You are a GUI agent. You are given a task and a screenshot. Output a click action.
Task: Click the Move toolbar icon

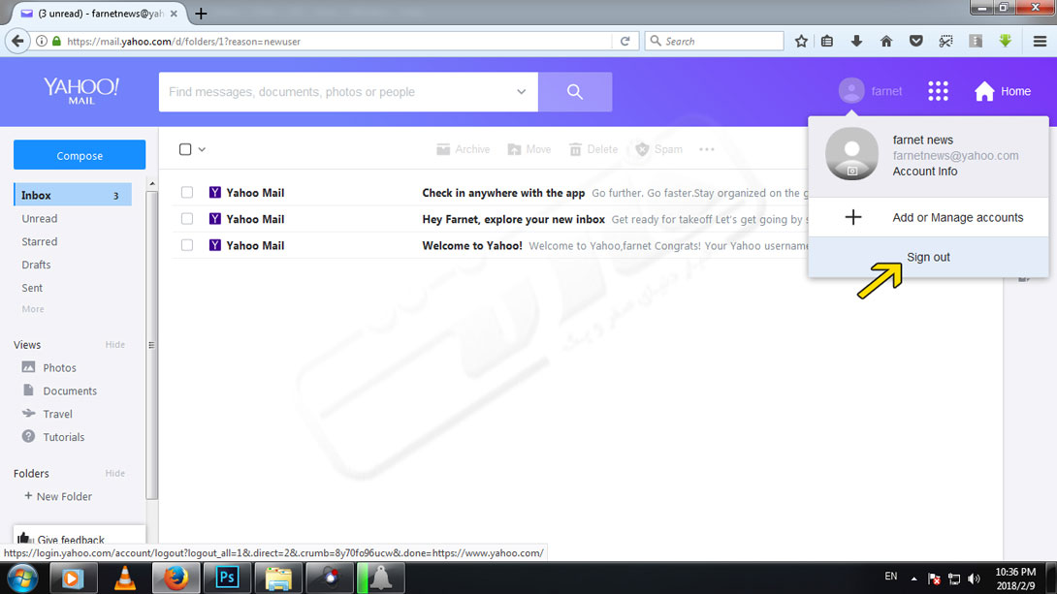514,149
